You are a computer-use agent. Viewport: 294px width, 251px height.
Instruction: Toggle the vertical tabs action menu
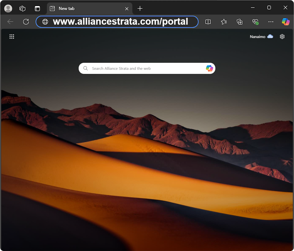point(37,8)
